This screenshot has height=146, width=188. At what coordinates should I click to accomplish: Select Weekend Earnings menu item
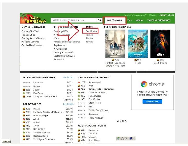30,42
